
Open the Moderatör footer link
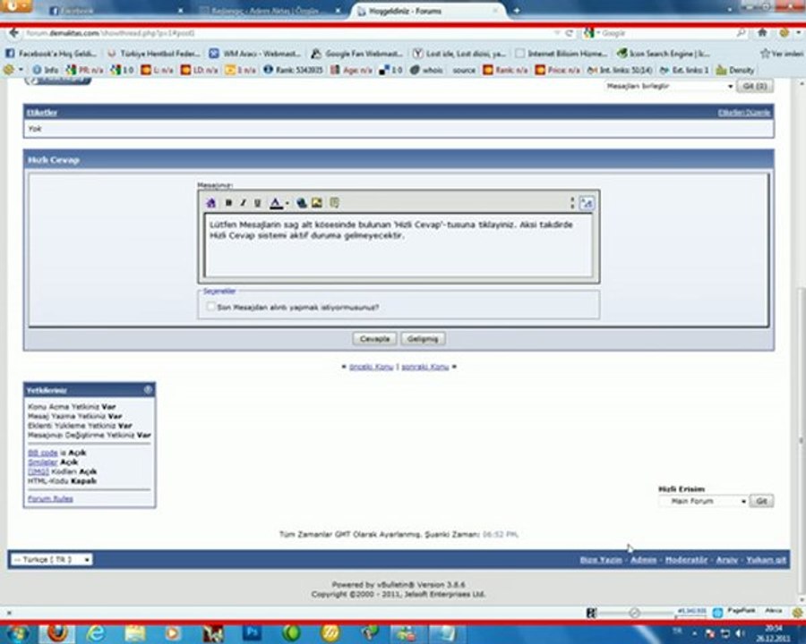pos(686,560)
